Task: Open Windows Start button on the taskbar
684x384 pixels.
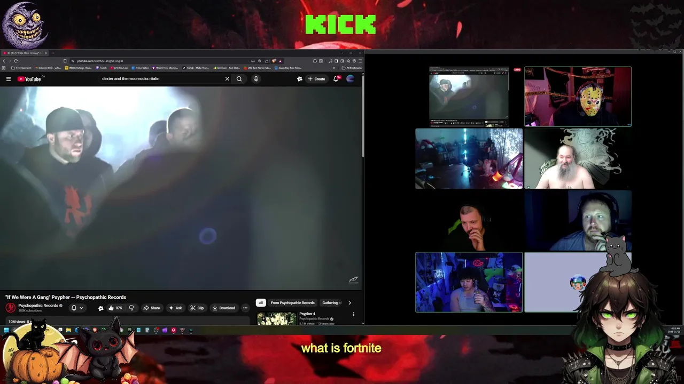Action: pyautogui.click(x=6, y=330)
